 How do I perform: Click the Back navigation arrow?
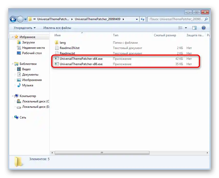point(13,19)
